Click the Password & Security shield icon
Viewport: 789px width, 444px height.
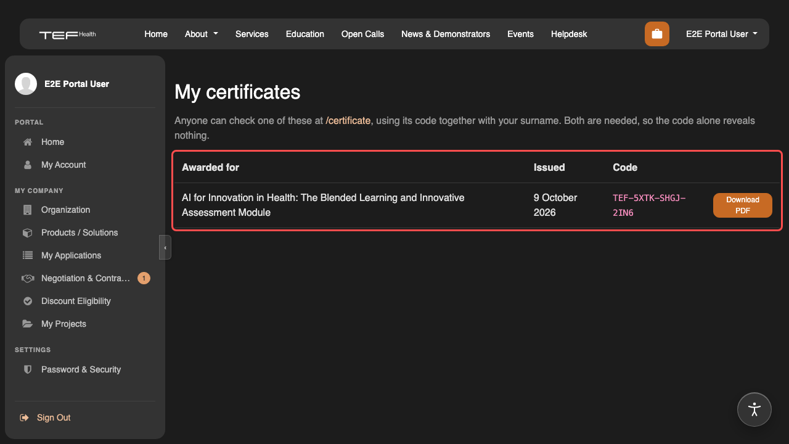click(x=27, y=369)
